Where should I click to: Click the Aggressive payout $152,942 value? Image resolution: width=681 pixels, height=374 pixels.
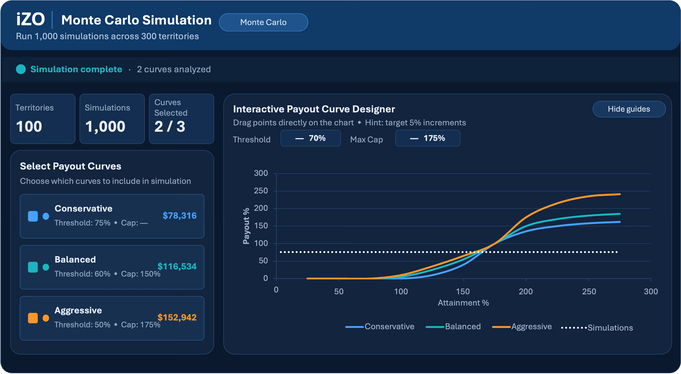tap(177, 317)
